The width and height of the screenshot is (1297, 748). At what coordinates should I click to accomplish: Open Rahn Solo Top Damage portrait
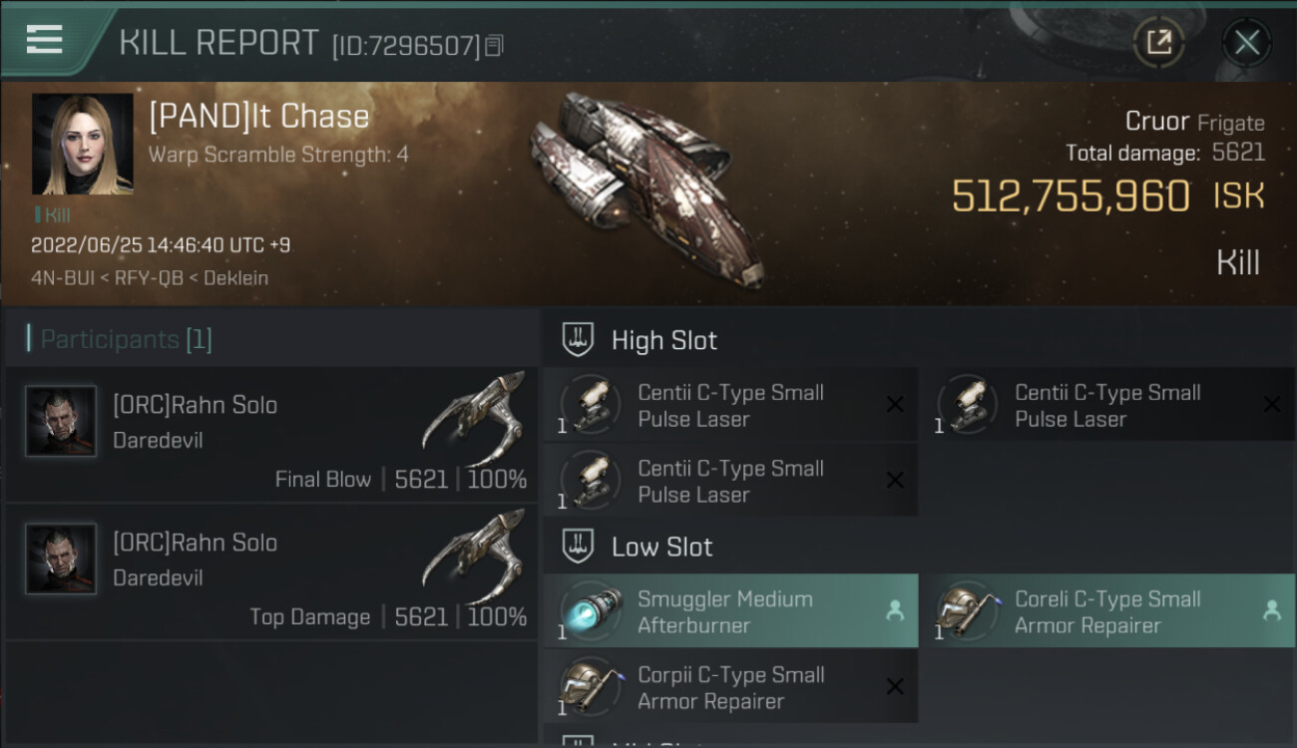click(x=61, y=559)
